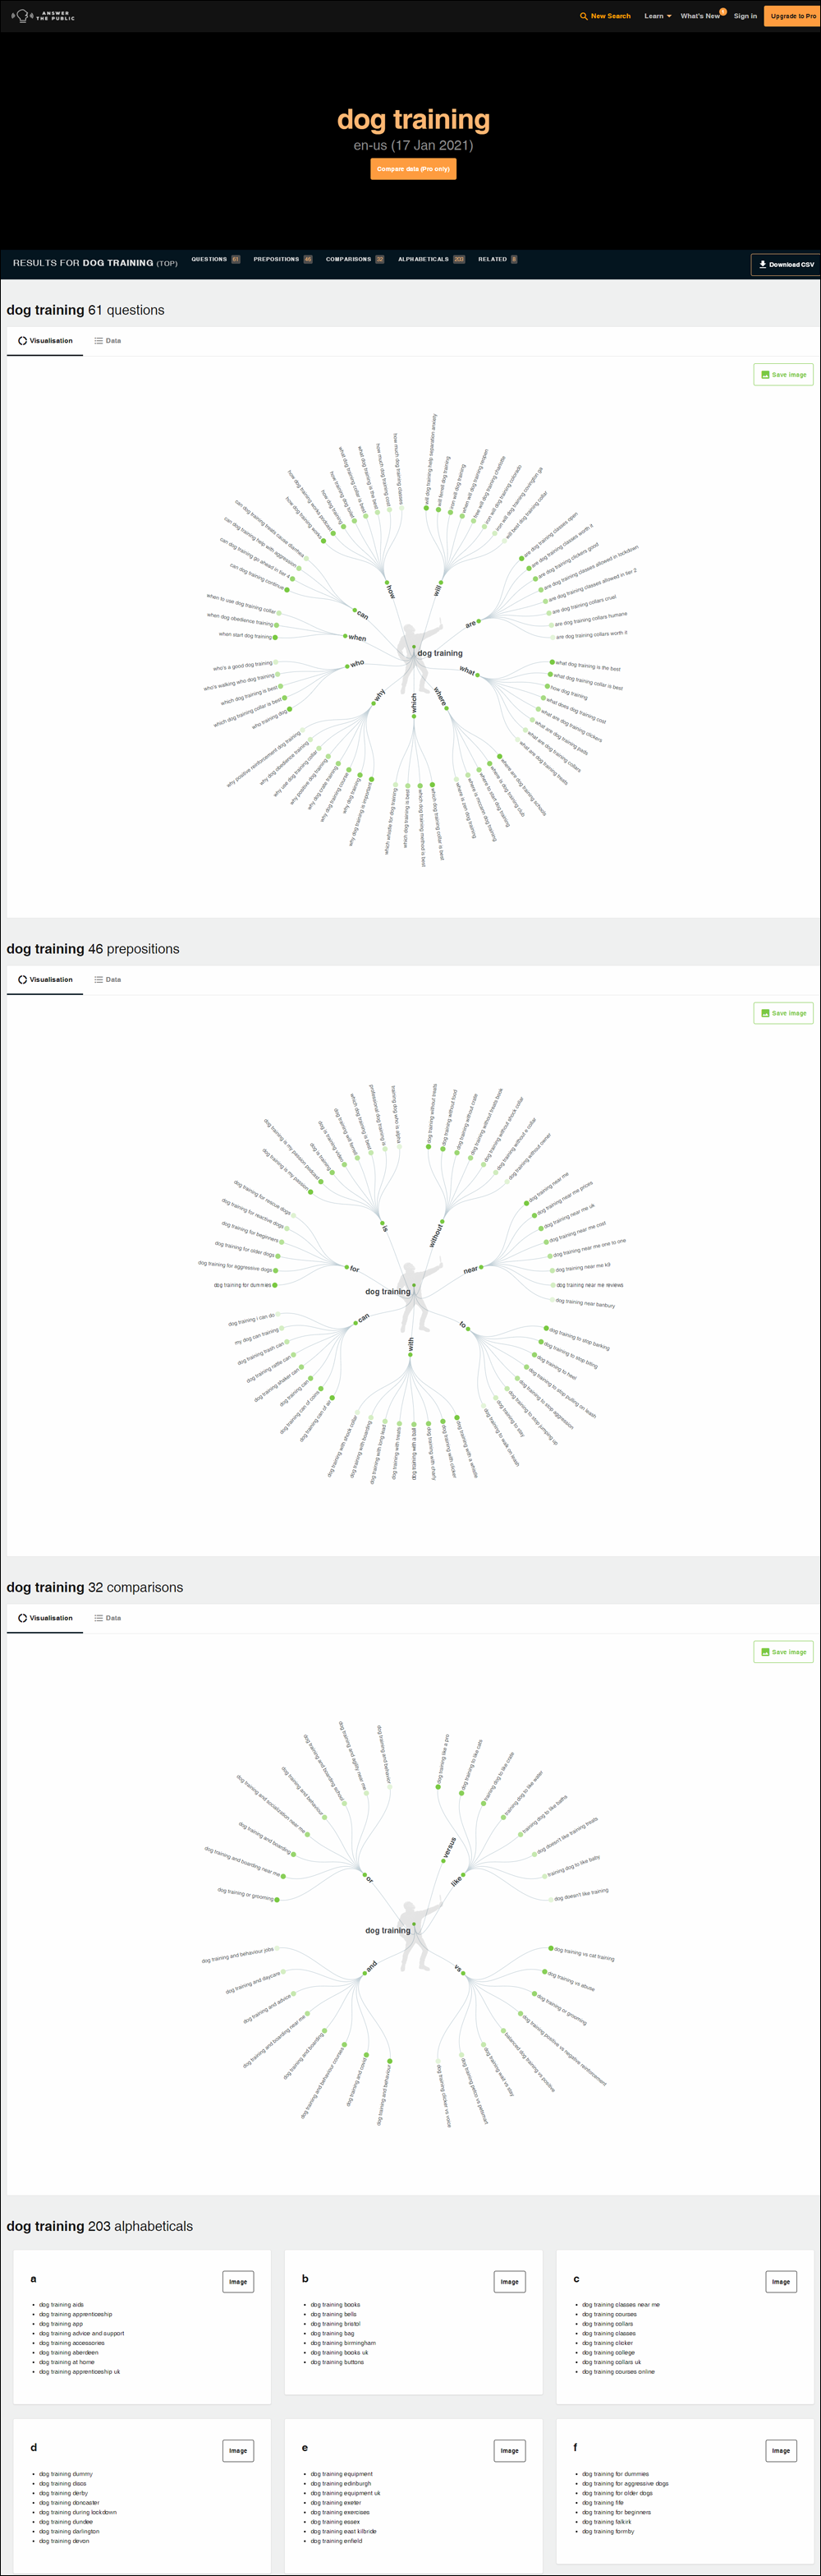Save the questions visualisation image
The height and width of the screenshot is (2576, 821).
(x=783, y=375)
